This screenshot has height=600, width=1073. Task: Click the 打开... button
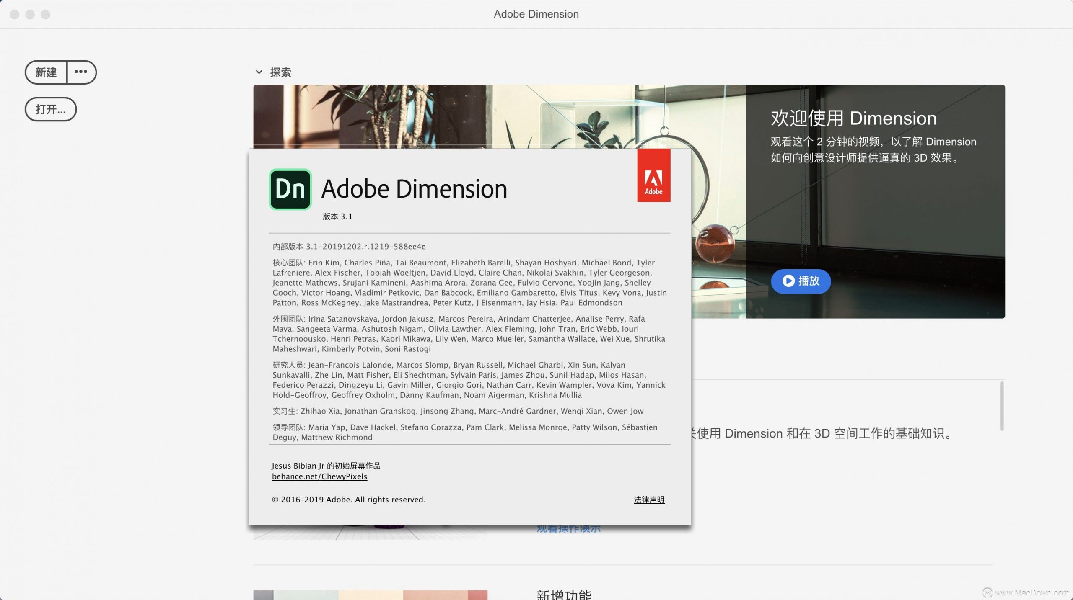[x=51, y=109]
